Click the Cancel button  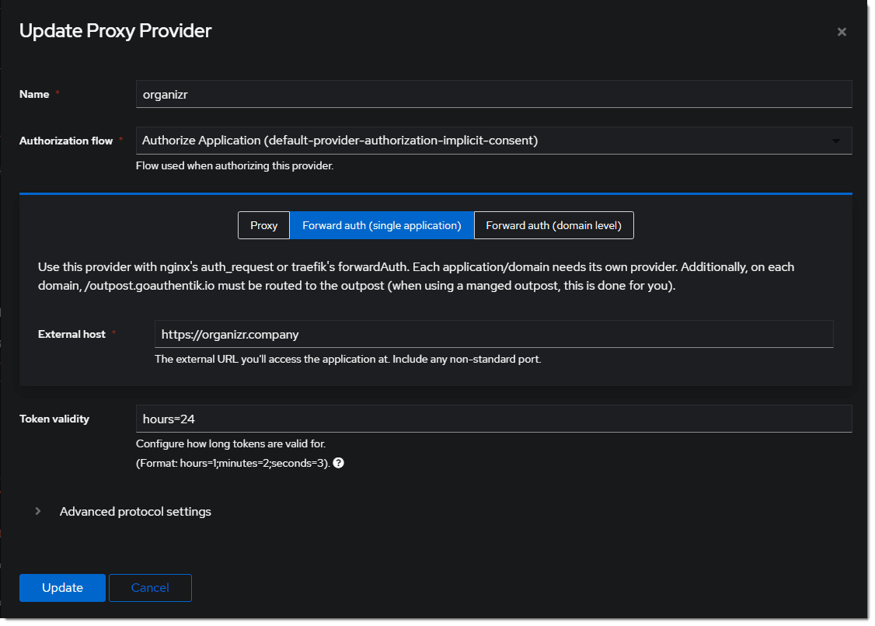pyautogui.click(x=150, y=588)
